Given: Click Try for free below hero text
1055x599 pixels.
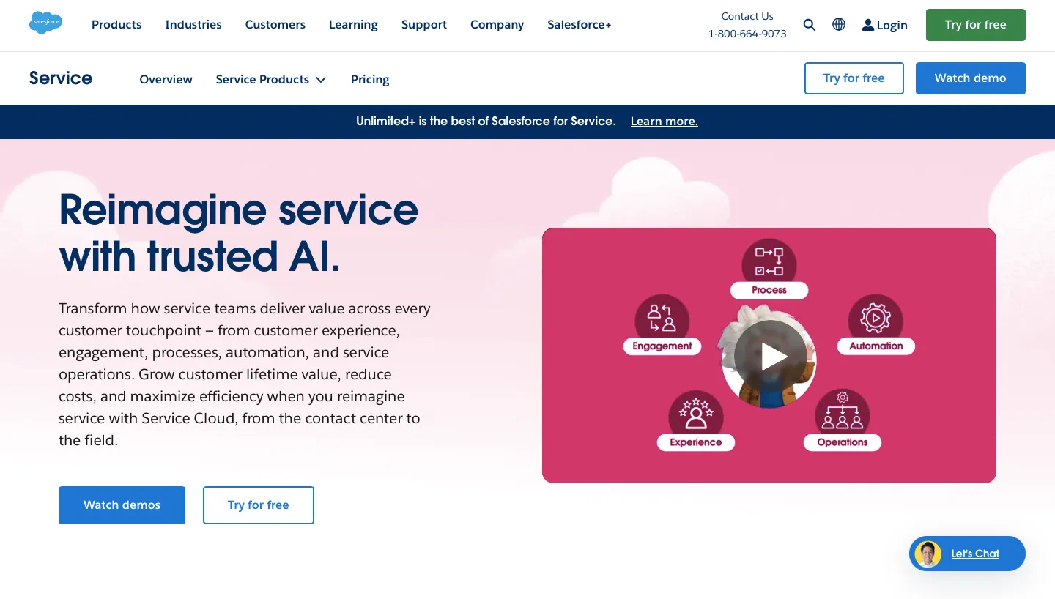Looking at the screenshot, I should tap(259, 505).
